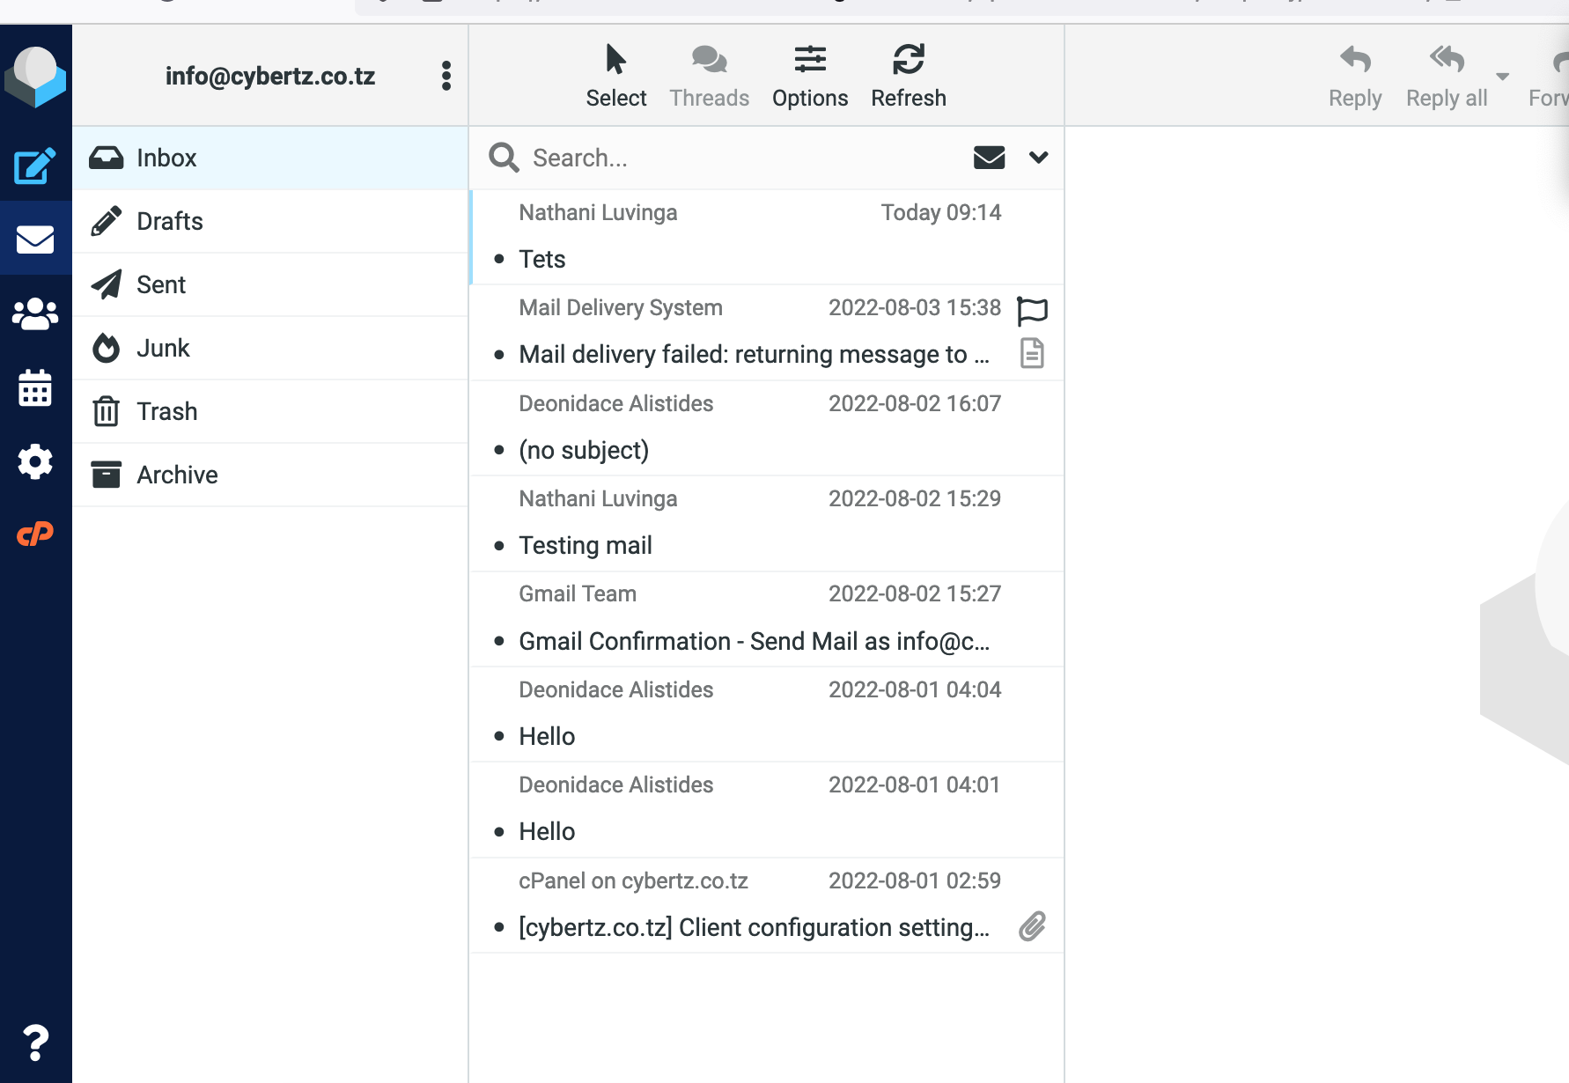
Task: Click the cPanel logo icon
Action: pos(35,534)
